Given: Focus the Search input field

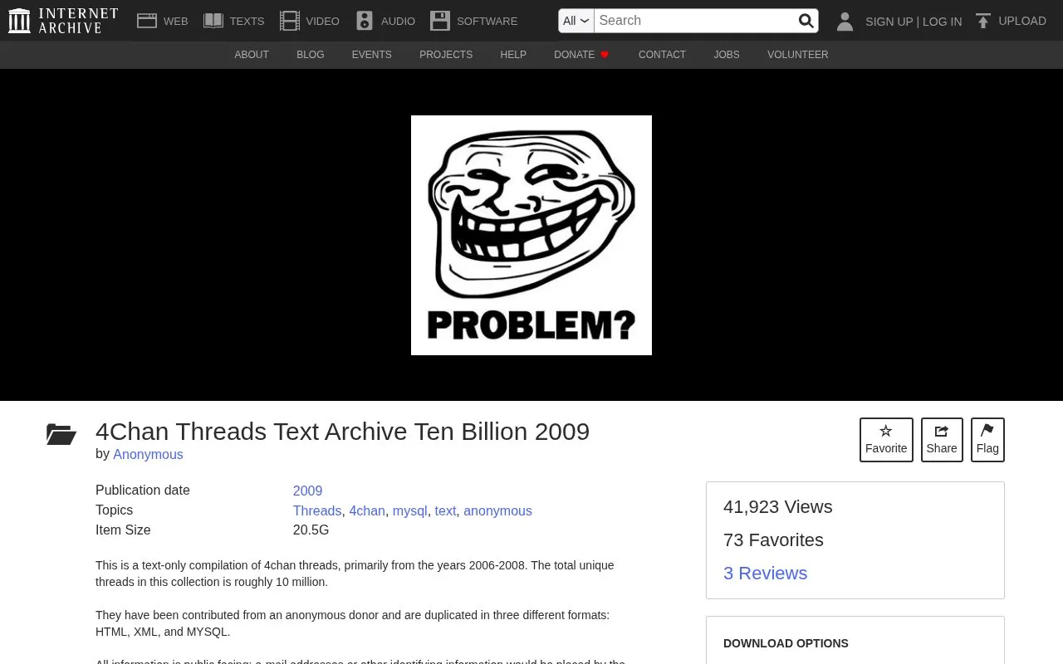Looking at the screenshot, I should 695,21.
